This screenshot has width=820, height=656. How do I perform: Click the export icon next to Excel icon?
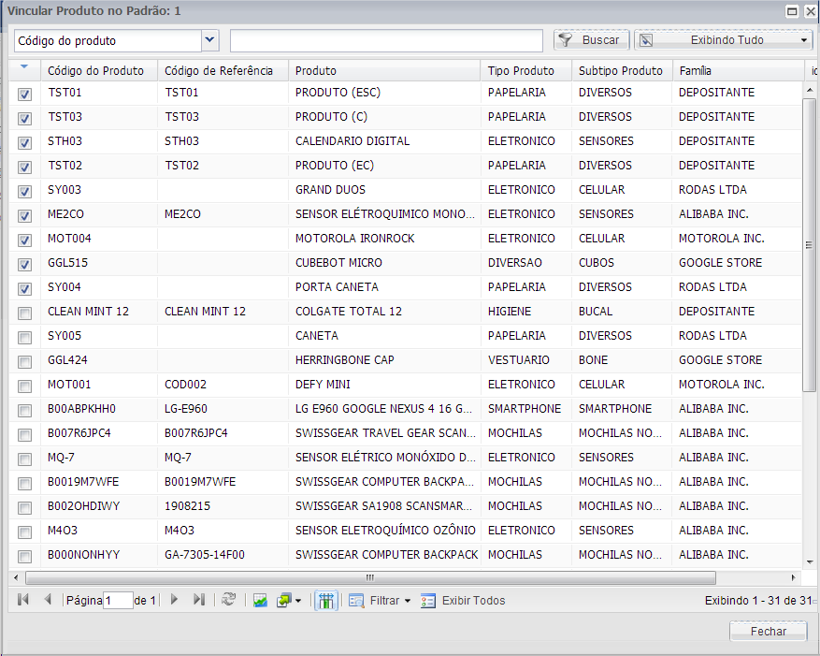(282, 600)
